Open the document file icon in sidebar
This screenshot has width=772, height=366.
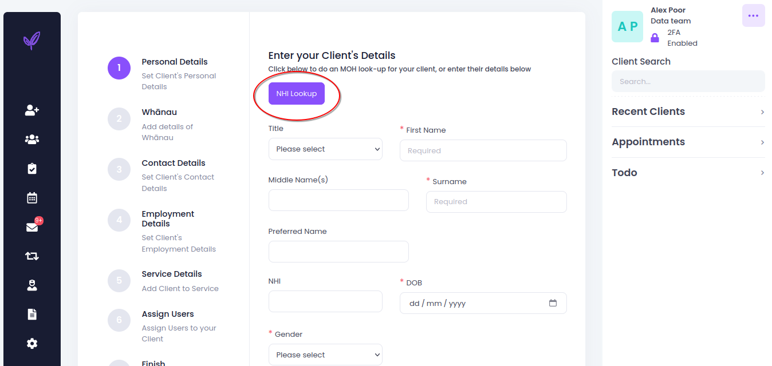32,314
